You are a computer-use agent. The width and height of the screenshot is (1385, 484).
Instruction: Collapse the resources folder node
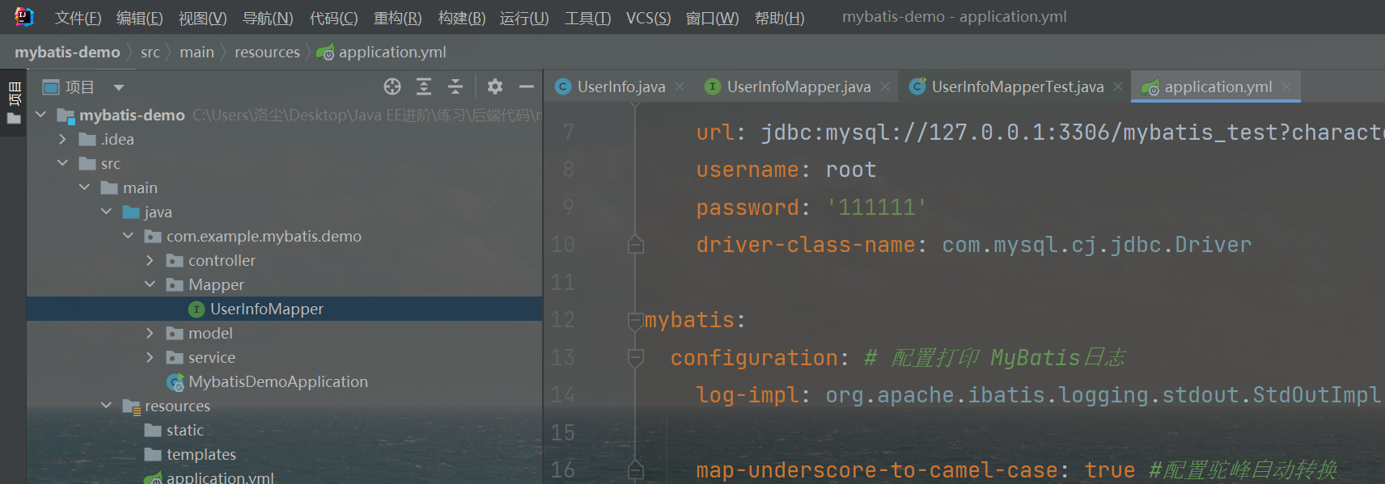pos(107,406)
